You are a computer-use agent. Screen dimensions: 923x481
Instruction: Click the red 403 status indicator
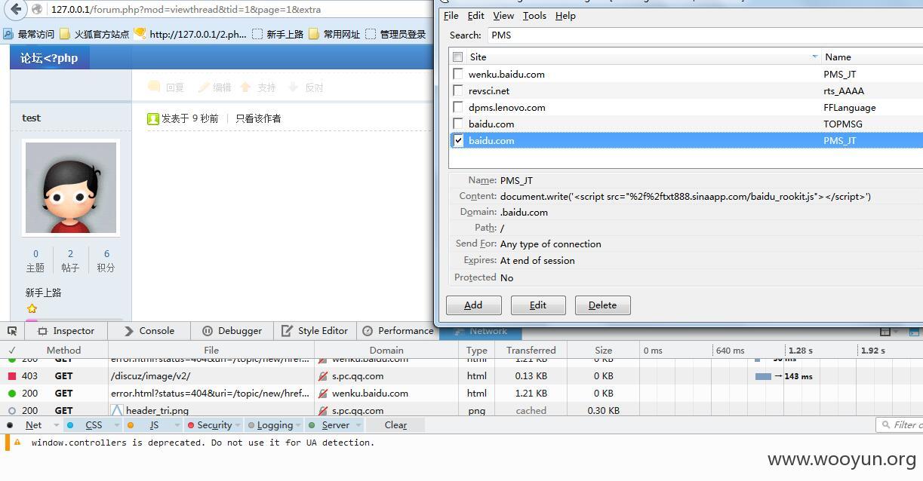pos(12,375)
